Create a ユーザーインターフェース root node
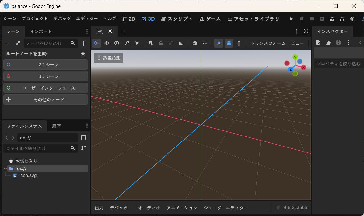The image size is (364, 216). tap(45, 88)
